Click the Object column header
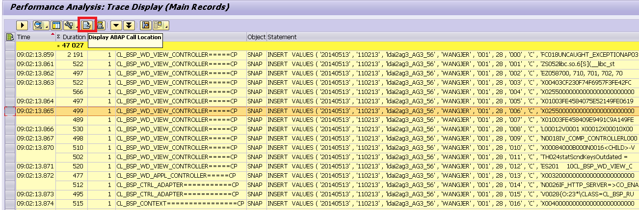Viewport: 639px width, 210px height. (x=256, y=37)
